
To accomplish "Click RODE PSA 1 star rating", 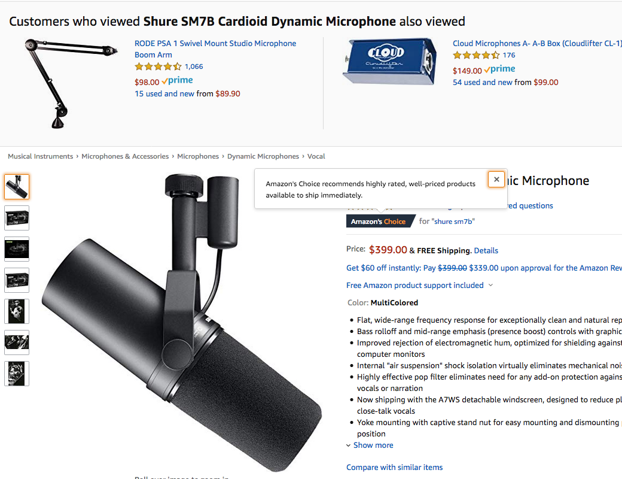I will [158, 66].
